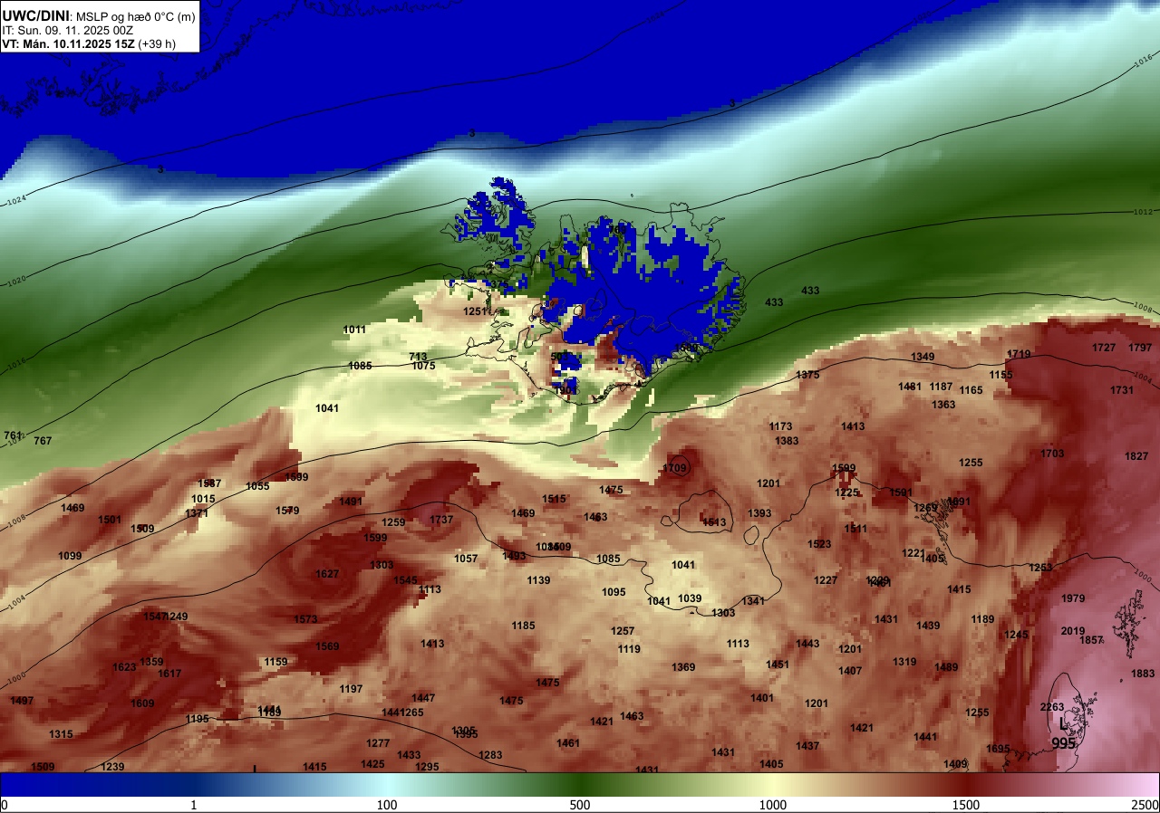Click the 0 label on the color scale
Image resolution: width=1160 pixels, height=813 pixels.
[5, 805]
